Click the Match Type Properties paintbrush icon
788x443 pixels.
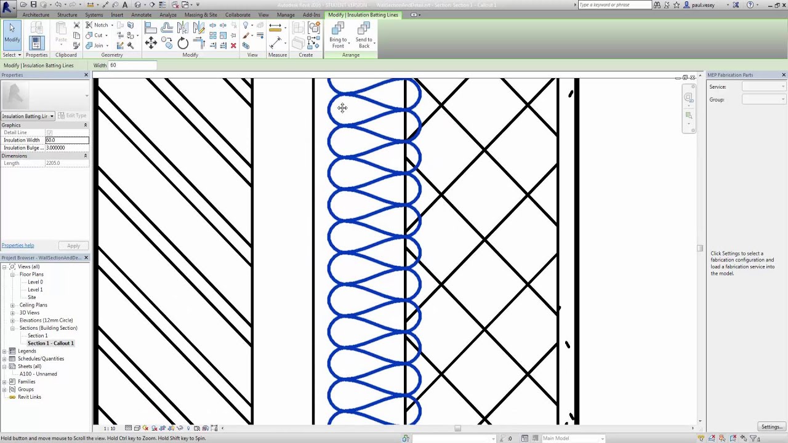[x=246, y=35]
